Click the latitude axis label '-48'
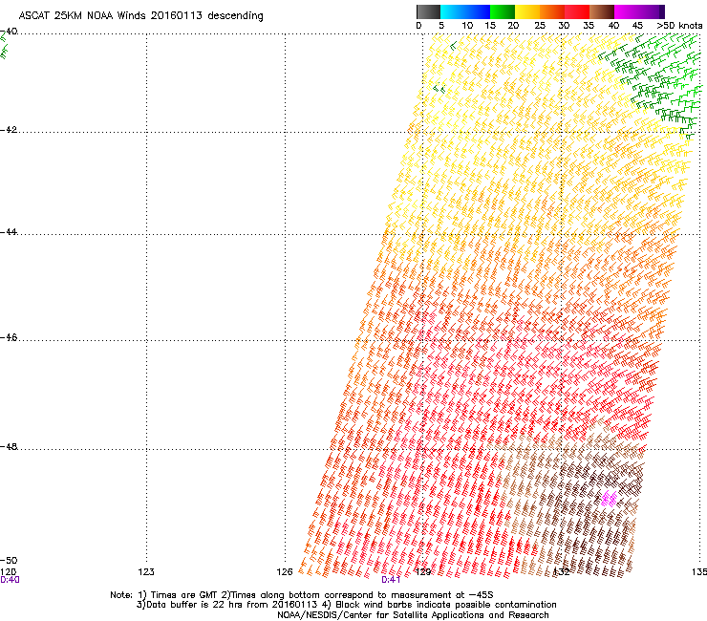Screen dimensions: 707x621 point(9,446)
